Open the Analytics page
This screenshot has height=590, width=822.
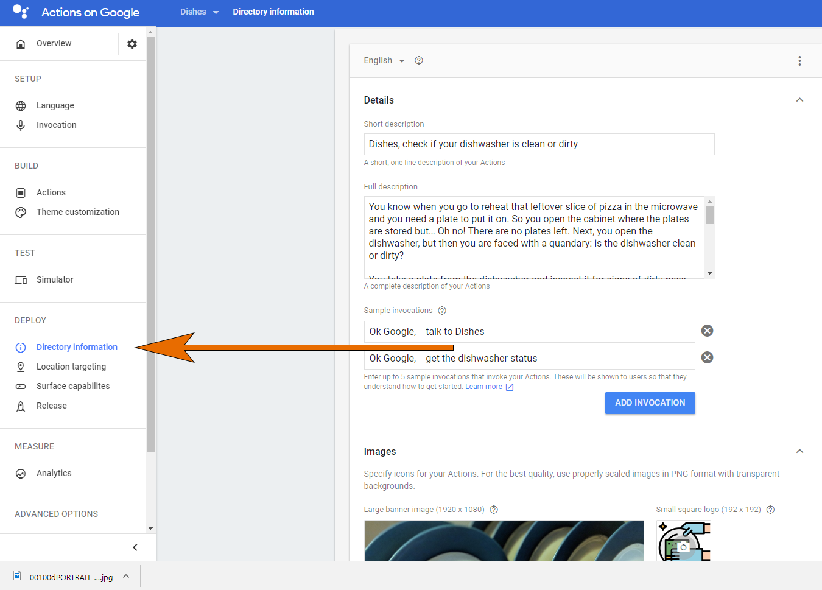[54, 474]
